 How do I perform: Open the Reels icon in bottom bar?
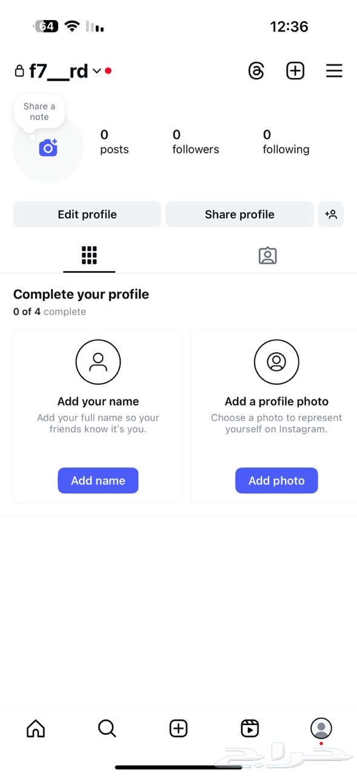pos(249,728)
